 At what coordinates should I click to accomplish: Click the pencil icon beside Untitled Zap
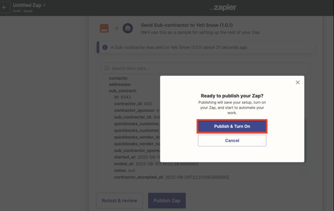coord(45,5)
